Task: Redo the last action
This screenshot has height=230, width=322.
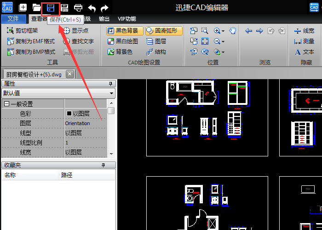Action: coord(104,8)
